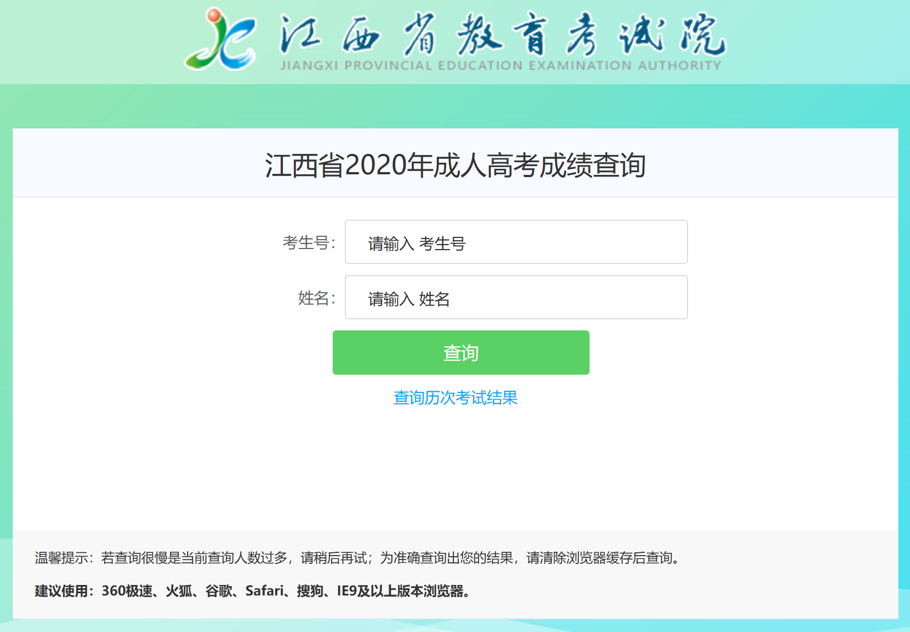Focus the 姓名 input field
This screenshot has height=632, width=910.
pos(516,298)
